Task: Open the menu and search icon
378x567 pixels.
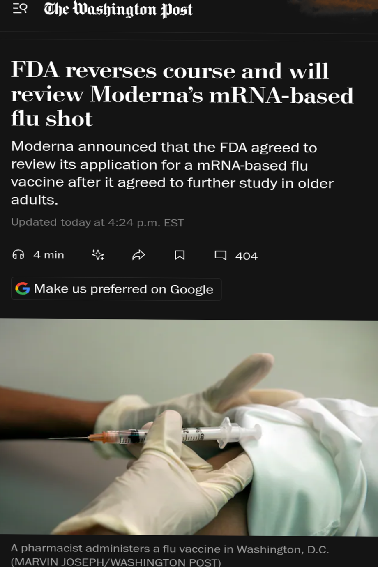Action: pos(20,9)
